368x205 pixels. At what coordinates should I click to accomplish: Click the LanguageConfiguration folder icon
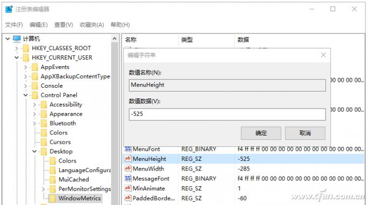click(53, 170)
